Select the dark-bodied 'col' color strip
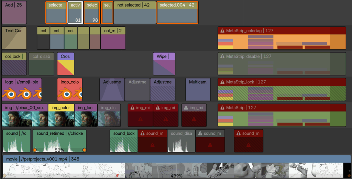The width and height of the screenshot is (352, 179). (43, 38)
